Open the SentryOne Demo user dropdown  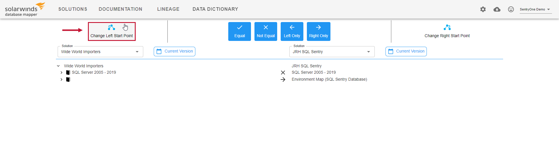pyautogui.click(x=535, y=9)
